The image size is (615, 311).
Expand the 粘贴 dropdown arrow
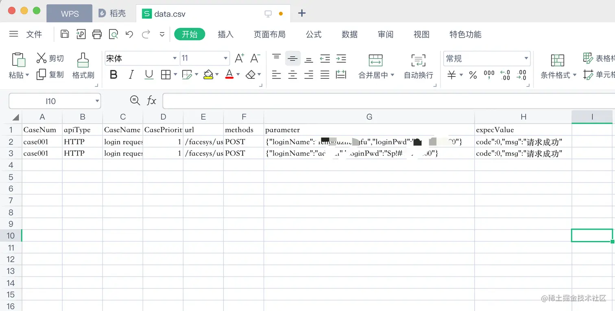27,75
